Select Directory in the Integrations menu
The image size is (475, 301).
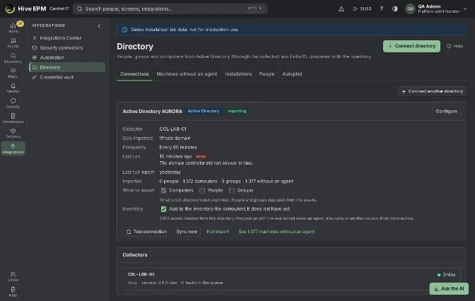(x=67, y=67)
